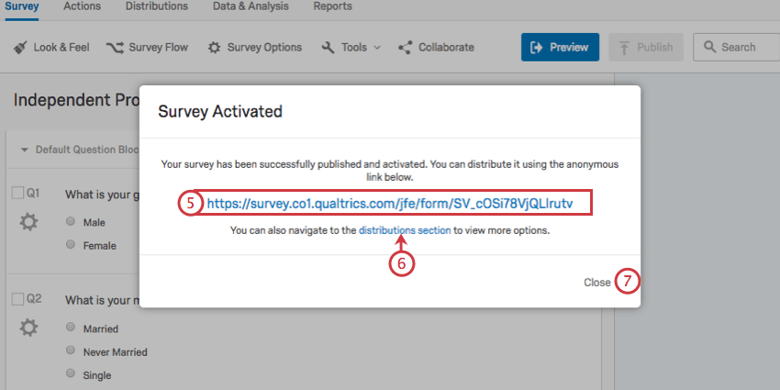
Task: Tick the Q1 question checkbox
Action: tap(17, 194)
